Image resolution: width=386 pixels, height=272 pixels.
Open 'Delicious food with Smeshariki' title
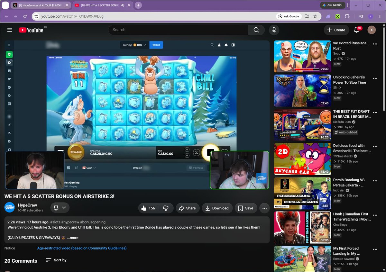pyautogui.click(x=352, y=148)
